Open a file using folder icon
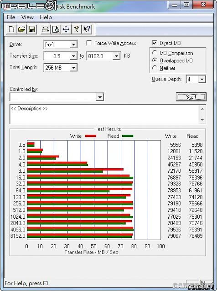 (21, 29)
